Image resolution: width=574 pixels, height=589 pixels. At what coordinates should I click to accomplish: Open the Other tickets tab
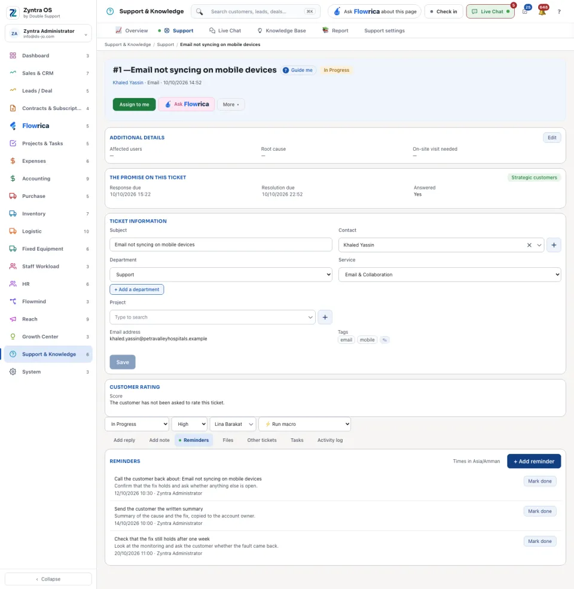click(262, 440)
